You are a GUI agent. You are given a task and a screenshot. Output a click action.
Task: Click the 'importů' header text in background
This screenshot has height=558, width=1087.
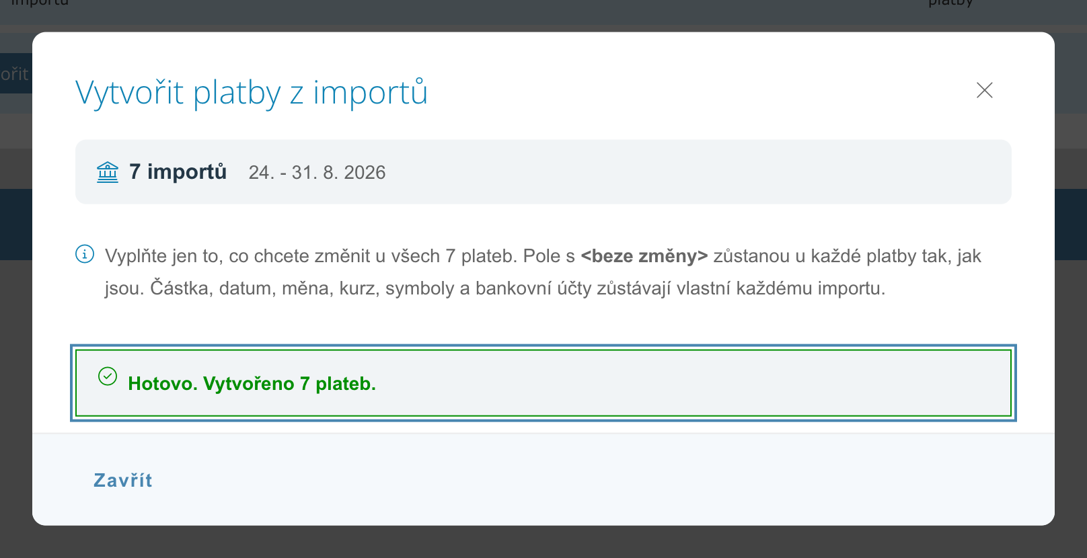tap(40, 3)
